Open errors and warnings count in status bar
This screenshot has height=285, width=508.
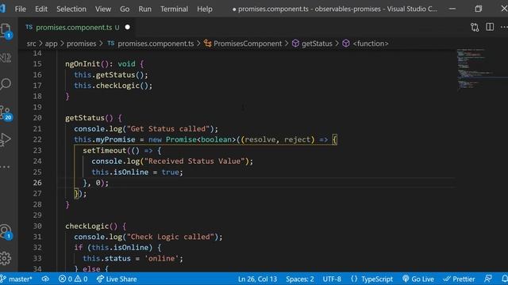tap(73, 279)
